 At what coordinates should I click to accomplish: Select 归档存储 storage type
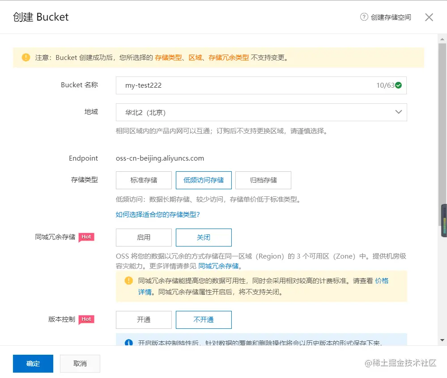pos(263,180)
